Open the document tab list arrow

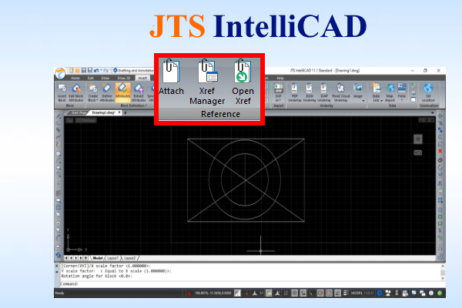tap(432, 113)
